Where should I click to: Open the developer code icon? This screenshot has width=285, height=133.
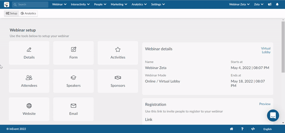253,129
